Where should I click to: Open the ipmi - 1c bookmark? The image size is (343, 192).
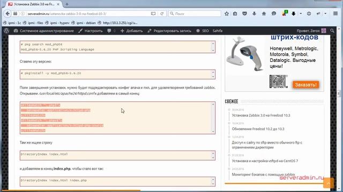12,22
